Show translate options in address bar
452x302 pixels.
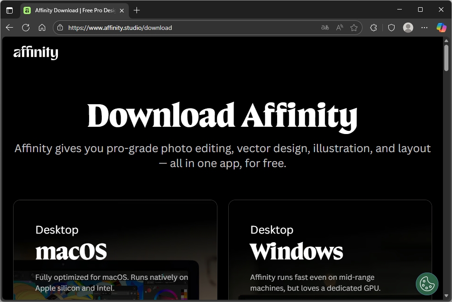(325, 28)
